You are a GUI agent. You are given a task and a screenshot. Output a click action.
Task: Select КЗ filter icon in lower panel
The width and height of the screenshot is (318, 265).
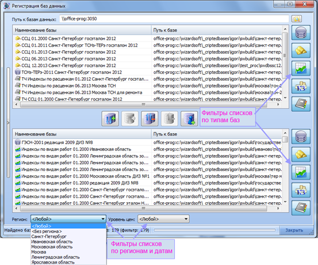(301, 190)
